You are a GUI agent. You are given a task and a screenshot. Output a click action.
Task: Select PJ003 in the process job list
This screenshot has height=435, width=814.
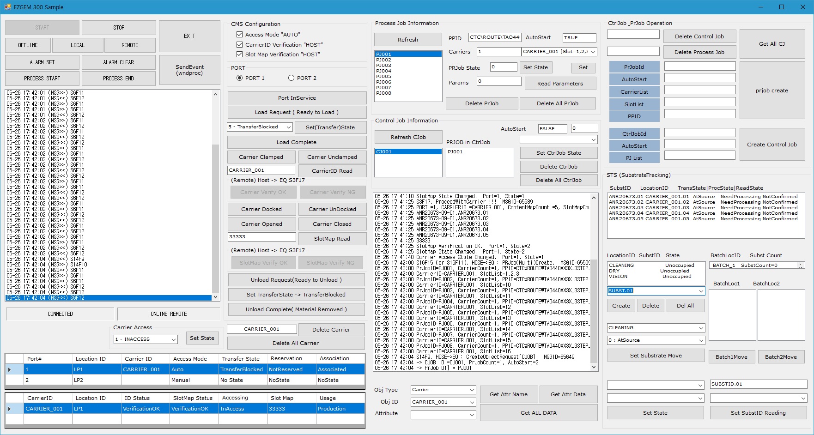pyautogui.click(x=384, y=66)
